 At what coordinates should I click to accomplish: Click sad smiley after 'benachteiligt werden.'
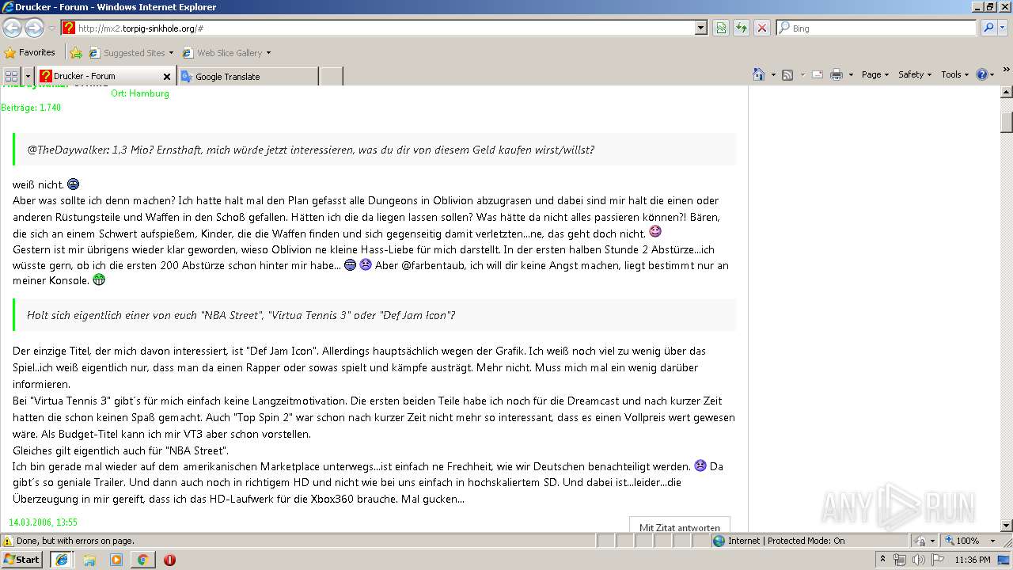click(700, 465)
